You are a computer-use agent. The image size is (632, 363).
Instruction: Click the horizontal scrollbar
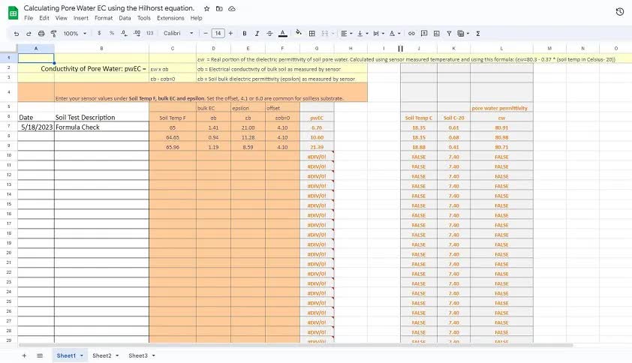296,345
